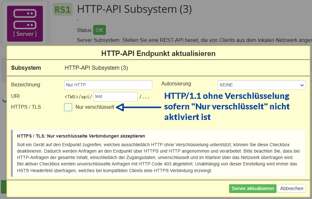Click the Nur verschlüsselt label text

95,107
